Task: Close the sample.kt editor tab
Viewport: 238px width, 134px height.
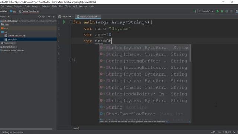Action: coord(73,17)
